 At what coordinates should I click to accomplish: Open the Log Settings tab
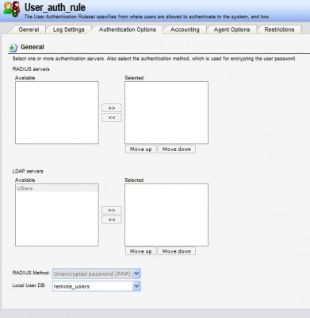[69, 29]
